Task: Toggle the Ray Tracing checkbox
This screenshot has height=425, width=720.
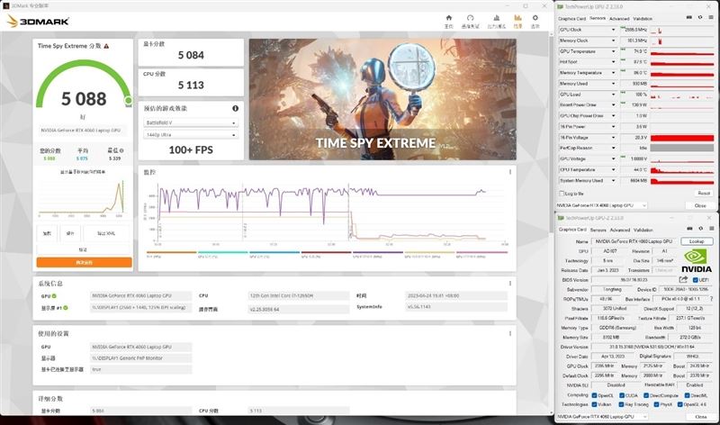Action: click(622, 404)
